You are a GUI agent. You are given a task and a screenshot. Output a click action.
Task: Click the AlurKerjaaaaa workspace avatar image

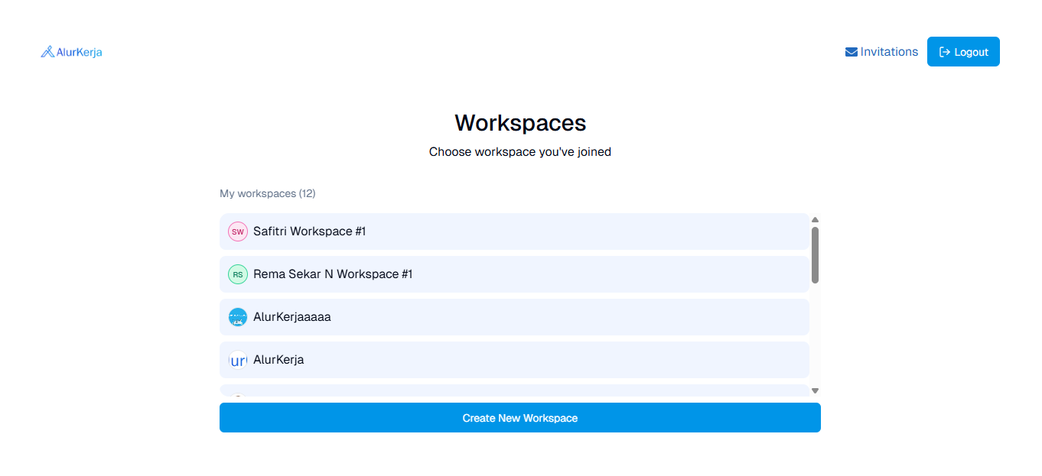point(237,316)
